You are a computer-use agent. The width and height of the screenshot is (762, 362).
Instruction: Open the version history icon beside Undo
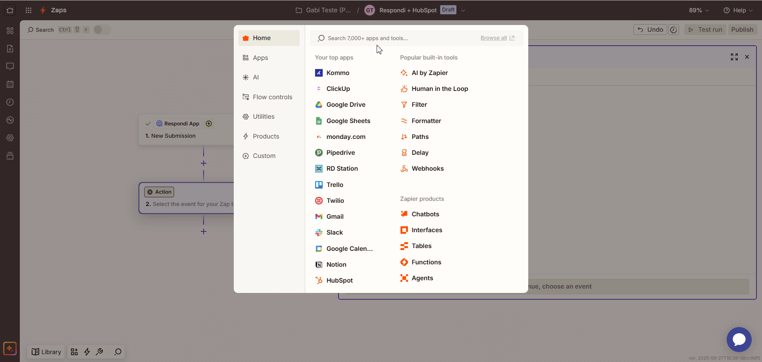point(673,30)
